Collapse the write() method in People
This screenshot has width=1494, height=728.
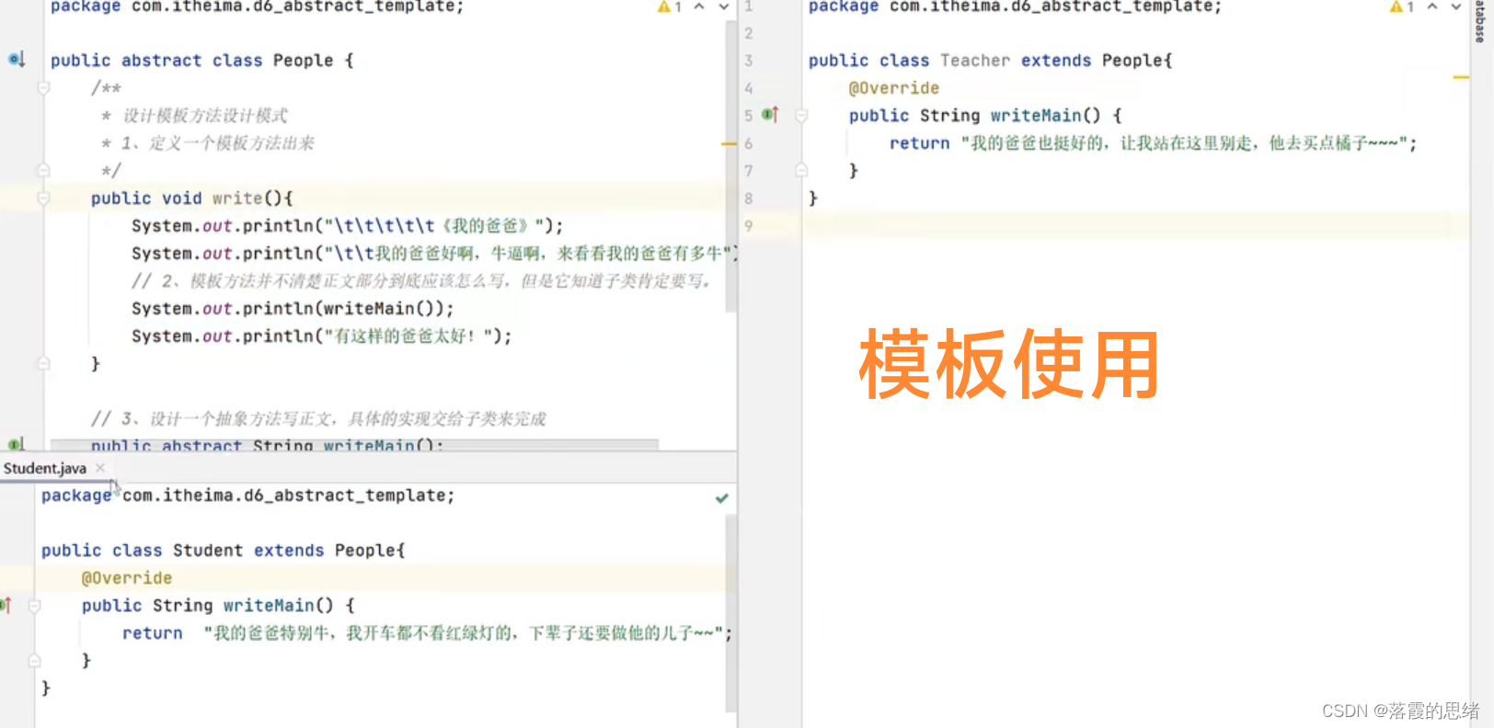coord(43,199)
